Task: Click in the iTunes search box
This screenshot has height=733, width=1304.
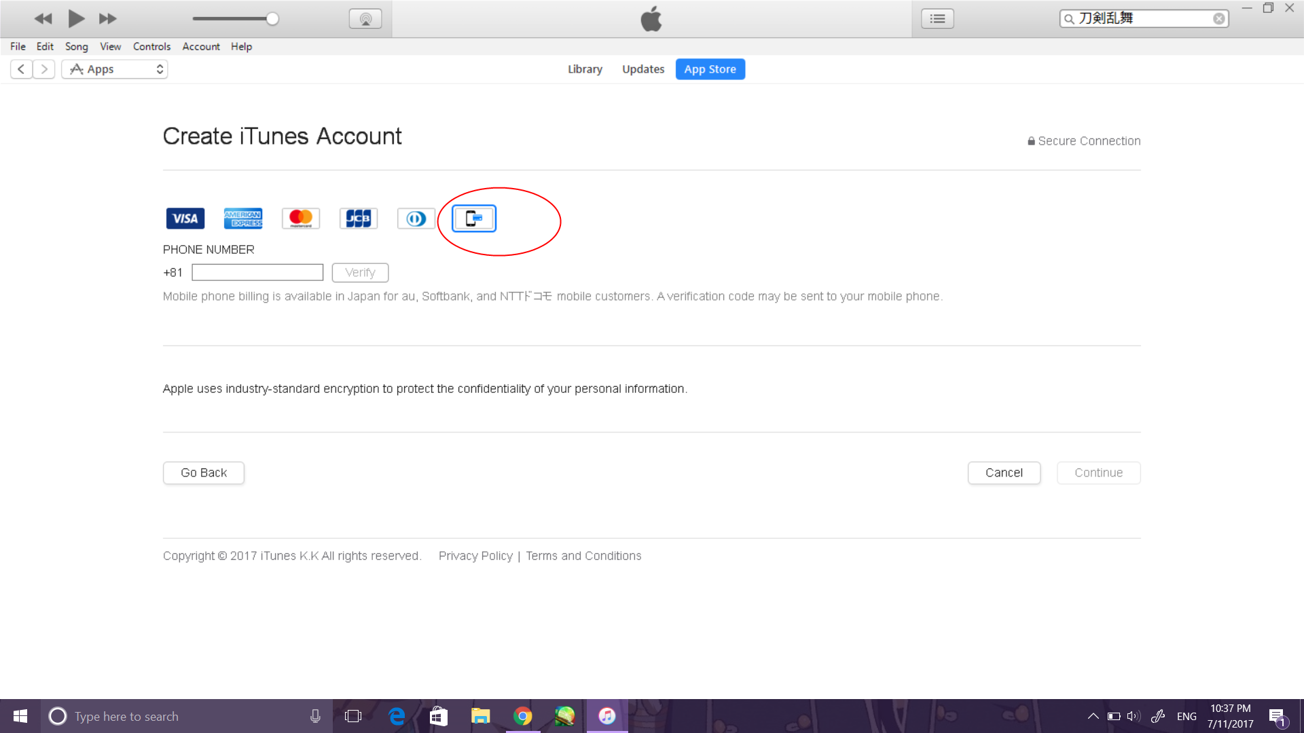Action: point(1144,19)
